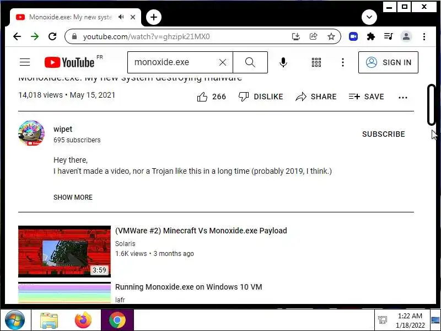Share this page from address bar icon
This screenshot has width=441, height=331.
[313, 36]
